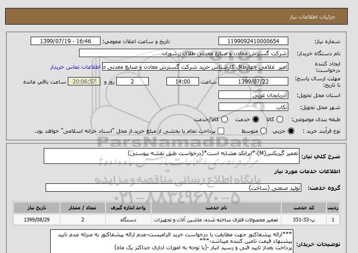The image size is (358, 253).
Task: Click the deadline time field 14:00
Action: 183,81
